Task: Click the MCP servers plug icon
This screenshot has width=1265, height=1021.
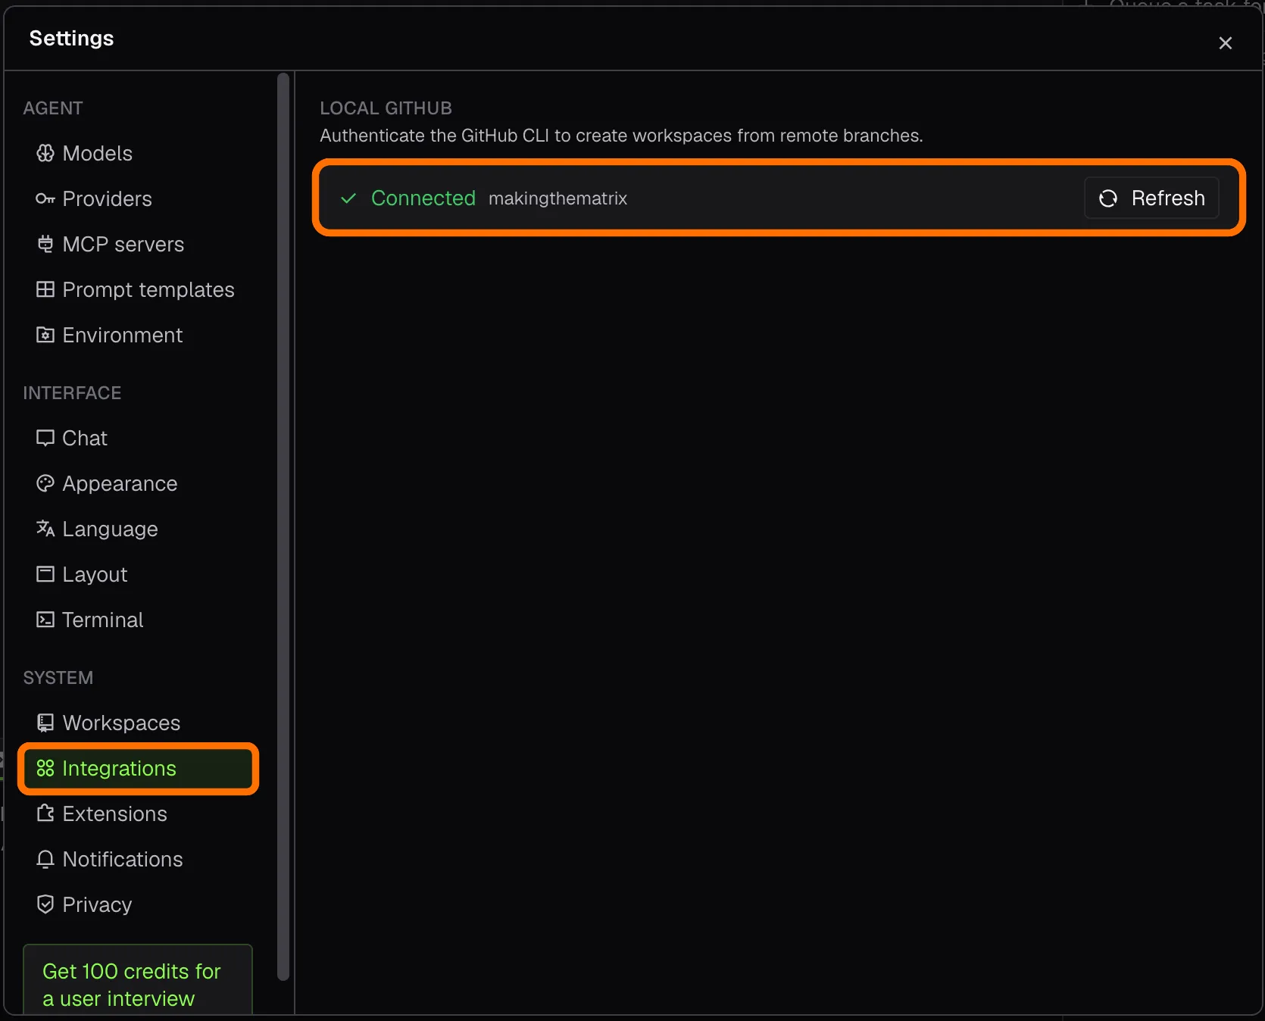Action: click(x=45, y=244)
